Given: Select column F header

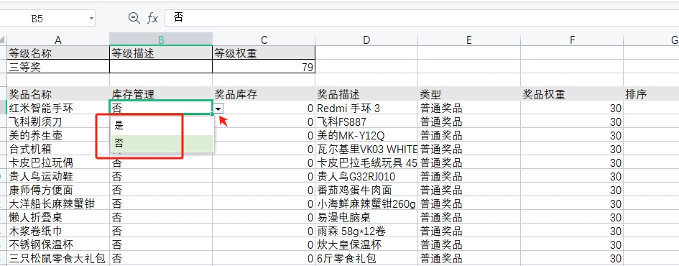Looking at the screenshot, I should (572, 40).
